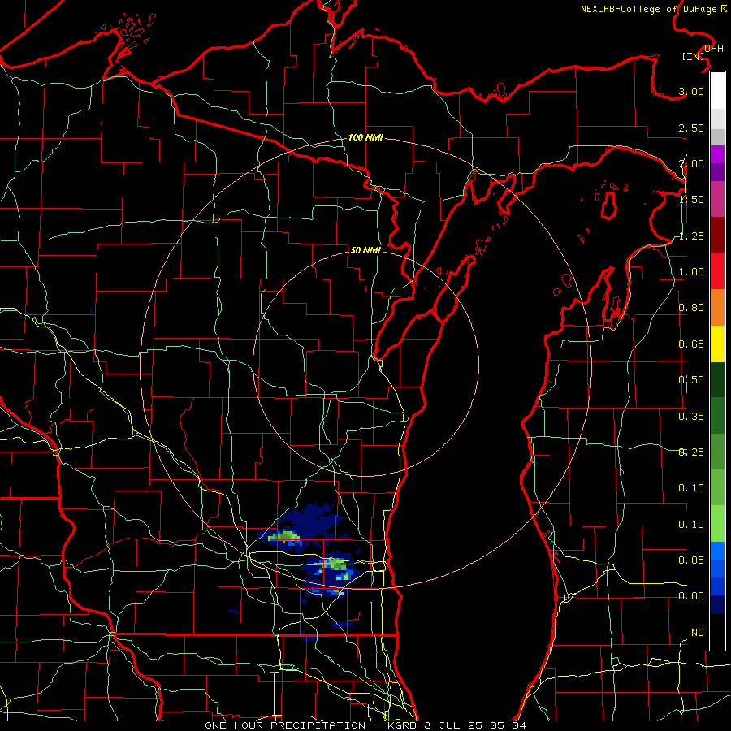Screen dimensions: 731x731
Task: Click the '0.00' legend value
Action: click(691, 596)
